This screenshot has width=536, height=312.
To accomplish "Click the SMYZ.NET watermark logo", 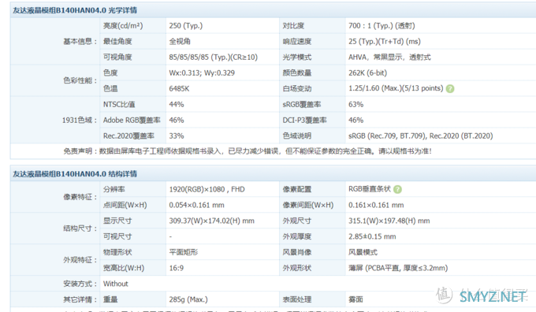I will point(482,295).
